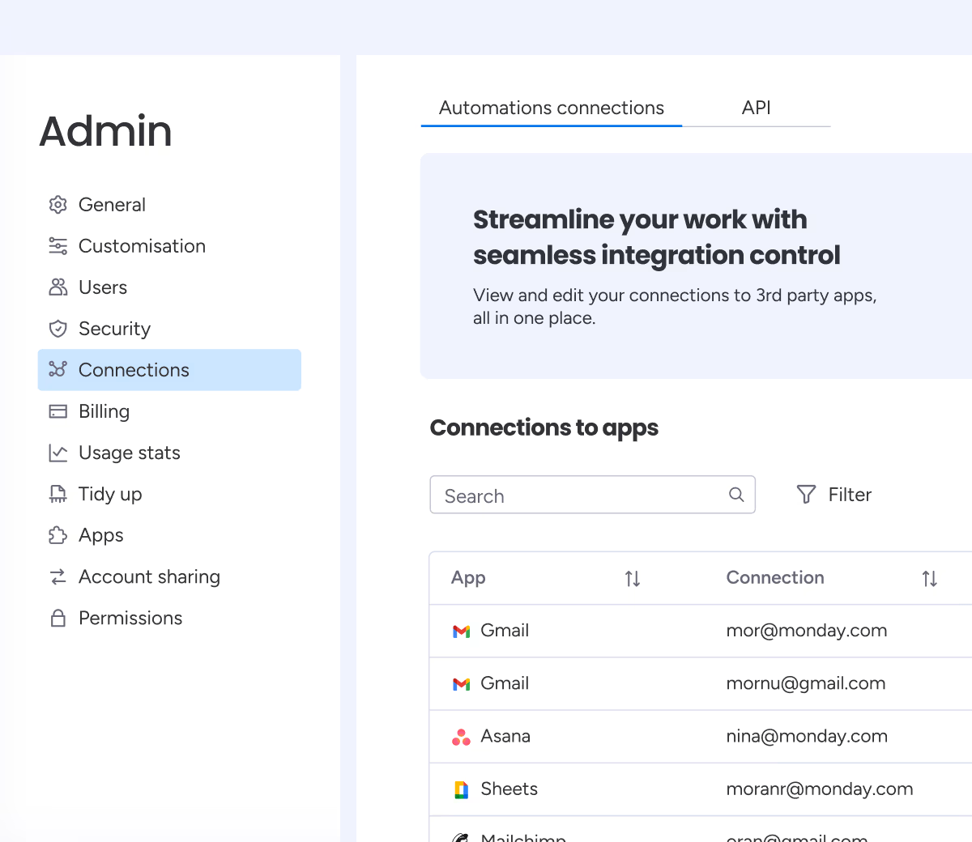Click the Usage stats chart icon
This screenshot has height=842, width=972.
[x=58, y=453]
